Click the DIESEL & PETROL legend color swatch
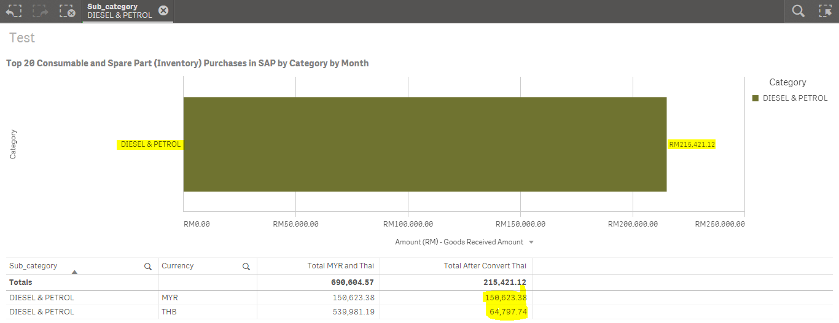The width and height of the screenshot is (839, 323). (x=756, y=98)
